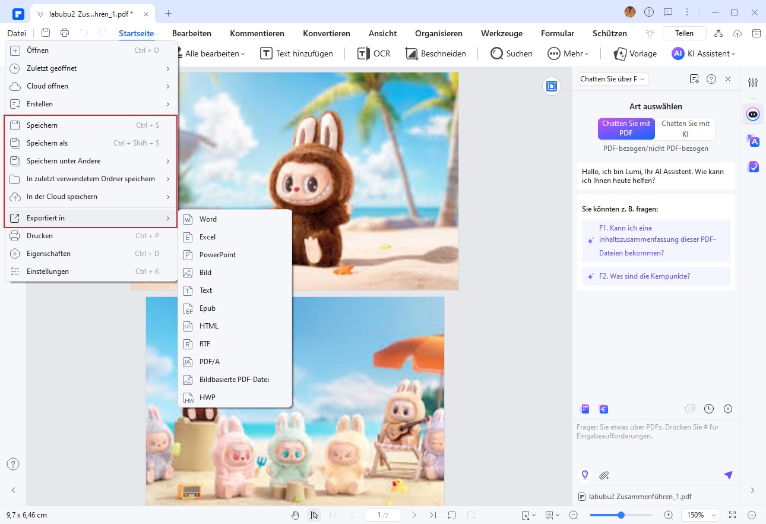This screenshot has height=524, width=766.
Task: Click the cloud upload icon in top right
Action: point(737,33)
